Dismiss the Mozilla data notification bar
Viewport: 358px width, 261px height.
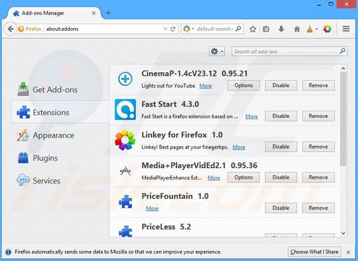point(348,252)
